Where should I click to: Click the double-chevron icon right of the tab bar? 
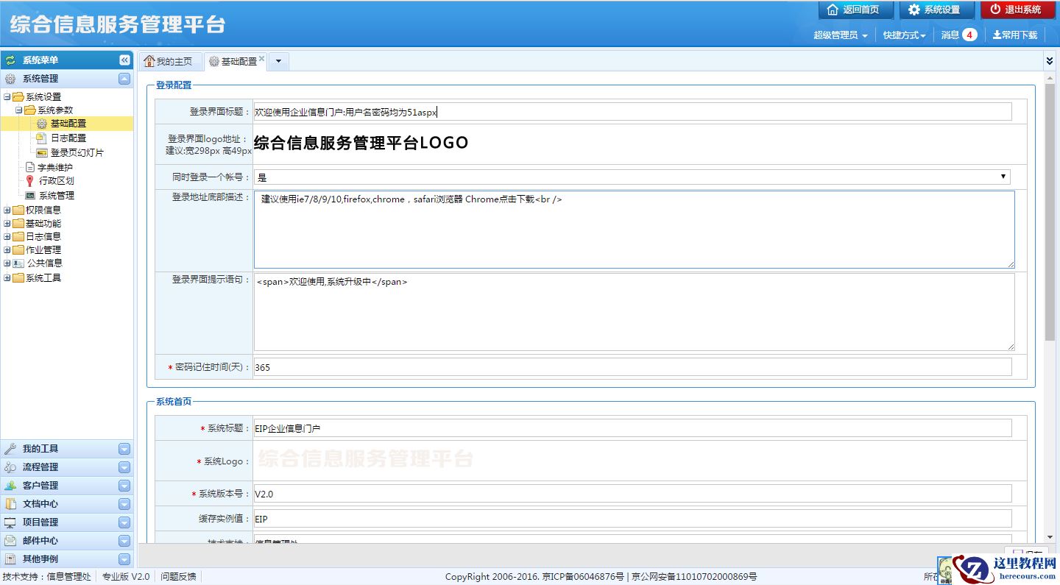[x=1050, y=61]
